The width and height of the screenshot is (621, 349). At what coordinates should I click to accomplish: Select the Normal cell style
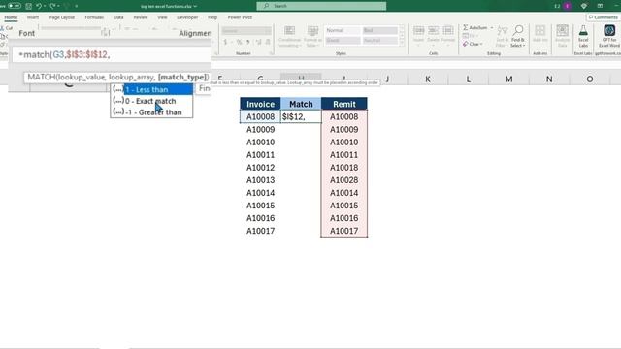(343, 30)
